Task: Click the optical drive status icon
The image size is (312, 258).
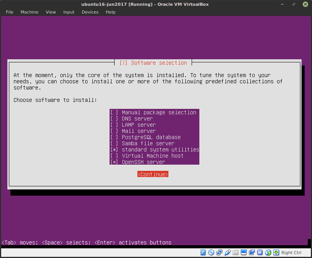Action: [x=211, y=252]
